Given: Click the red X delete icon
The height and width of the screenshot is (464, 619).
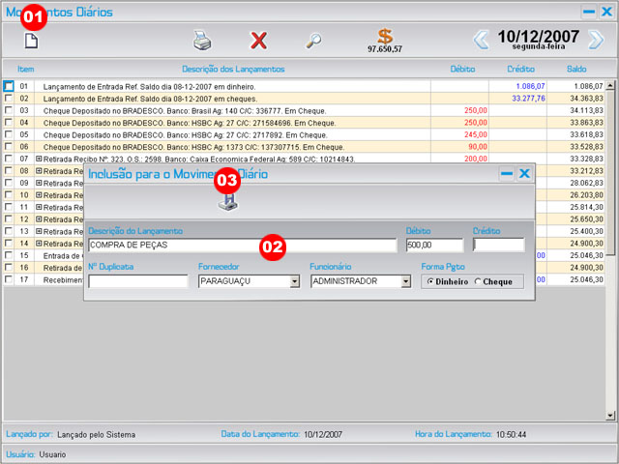Looking at the screenshot, I should [x=258, y=41].
